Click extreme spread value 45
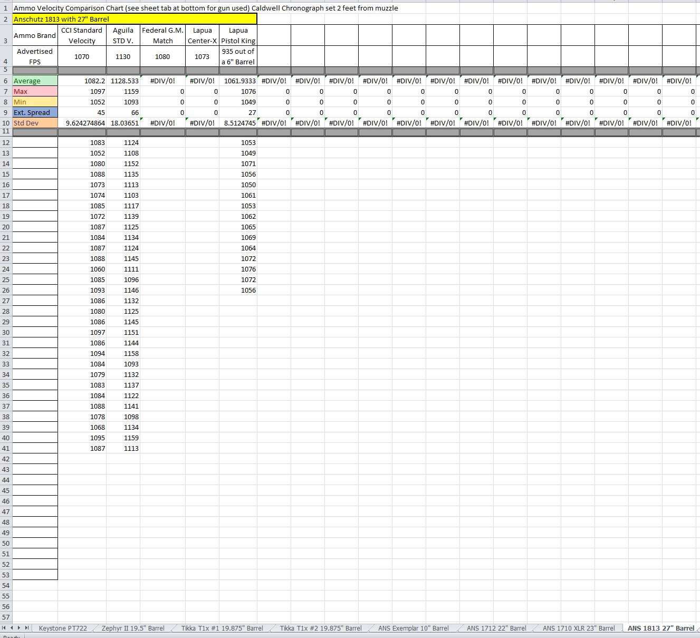The height and width of the screenshot is (638, 700). (x=82, y=112)
